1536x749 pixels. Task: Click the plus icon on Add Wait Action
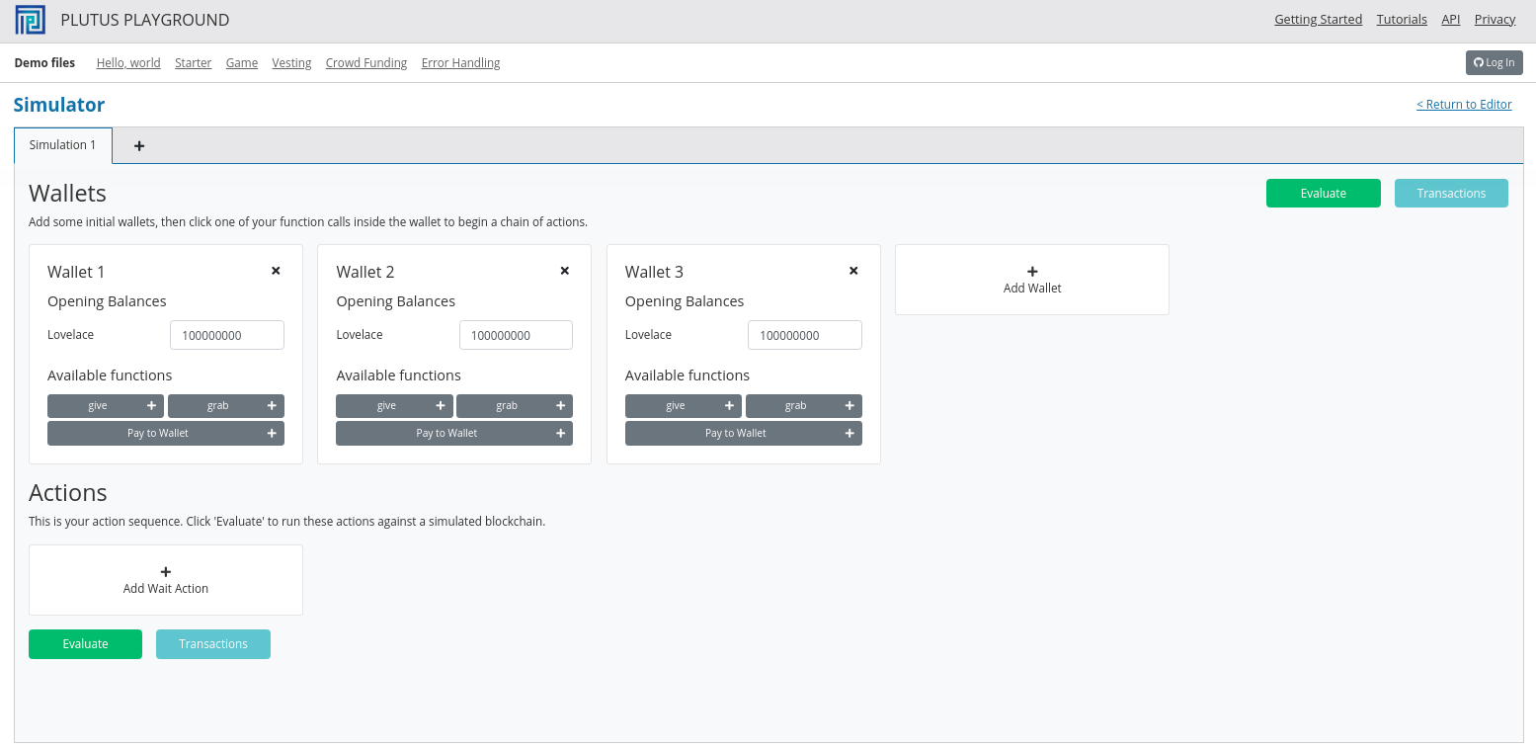[166, 572]
